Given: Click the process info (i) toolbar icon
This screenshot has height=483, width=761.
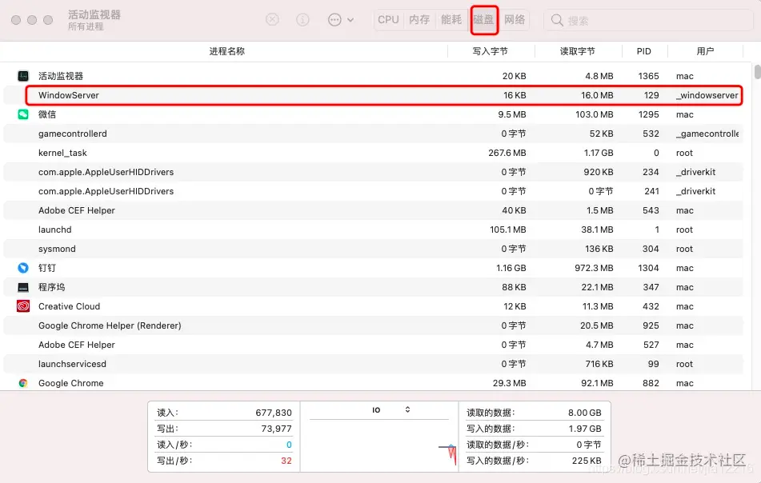Looking at the screenshot, I should [x=302, y=19].
